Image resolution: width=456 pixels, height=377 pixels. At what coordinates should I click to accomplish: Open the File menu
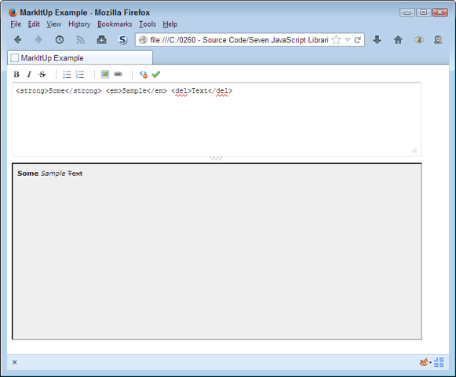point(16,24)
